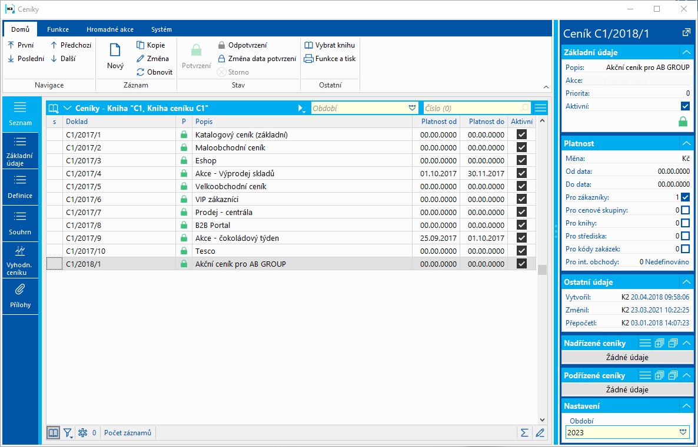Click the filter funnel icon in status bar
This screenshot has width=698, height=447.
click(68, 433)
